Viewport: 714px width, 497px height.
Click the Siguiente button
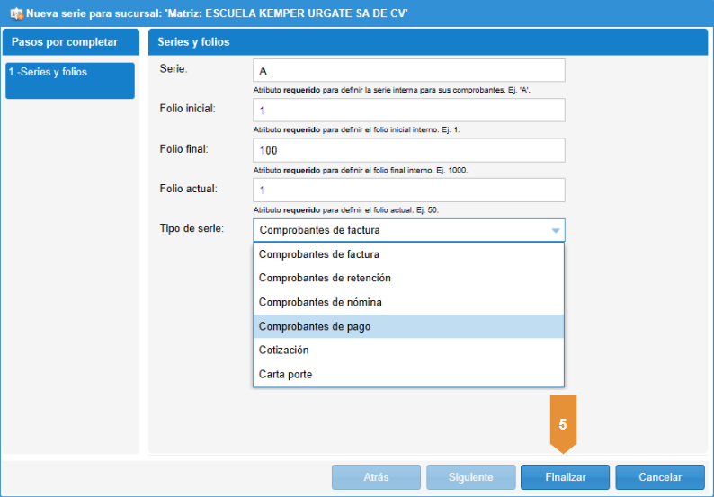coord(470,477)
